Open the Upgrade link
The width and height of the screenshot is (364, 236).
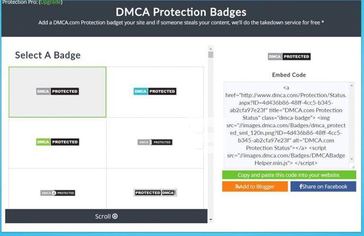point(51,2)
